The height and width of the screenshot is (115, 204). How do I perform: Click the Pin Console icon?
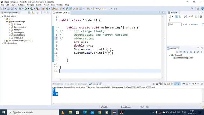click(184, 84)
